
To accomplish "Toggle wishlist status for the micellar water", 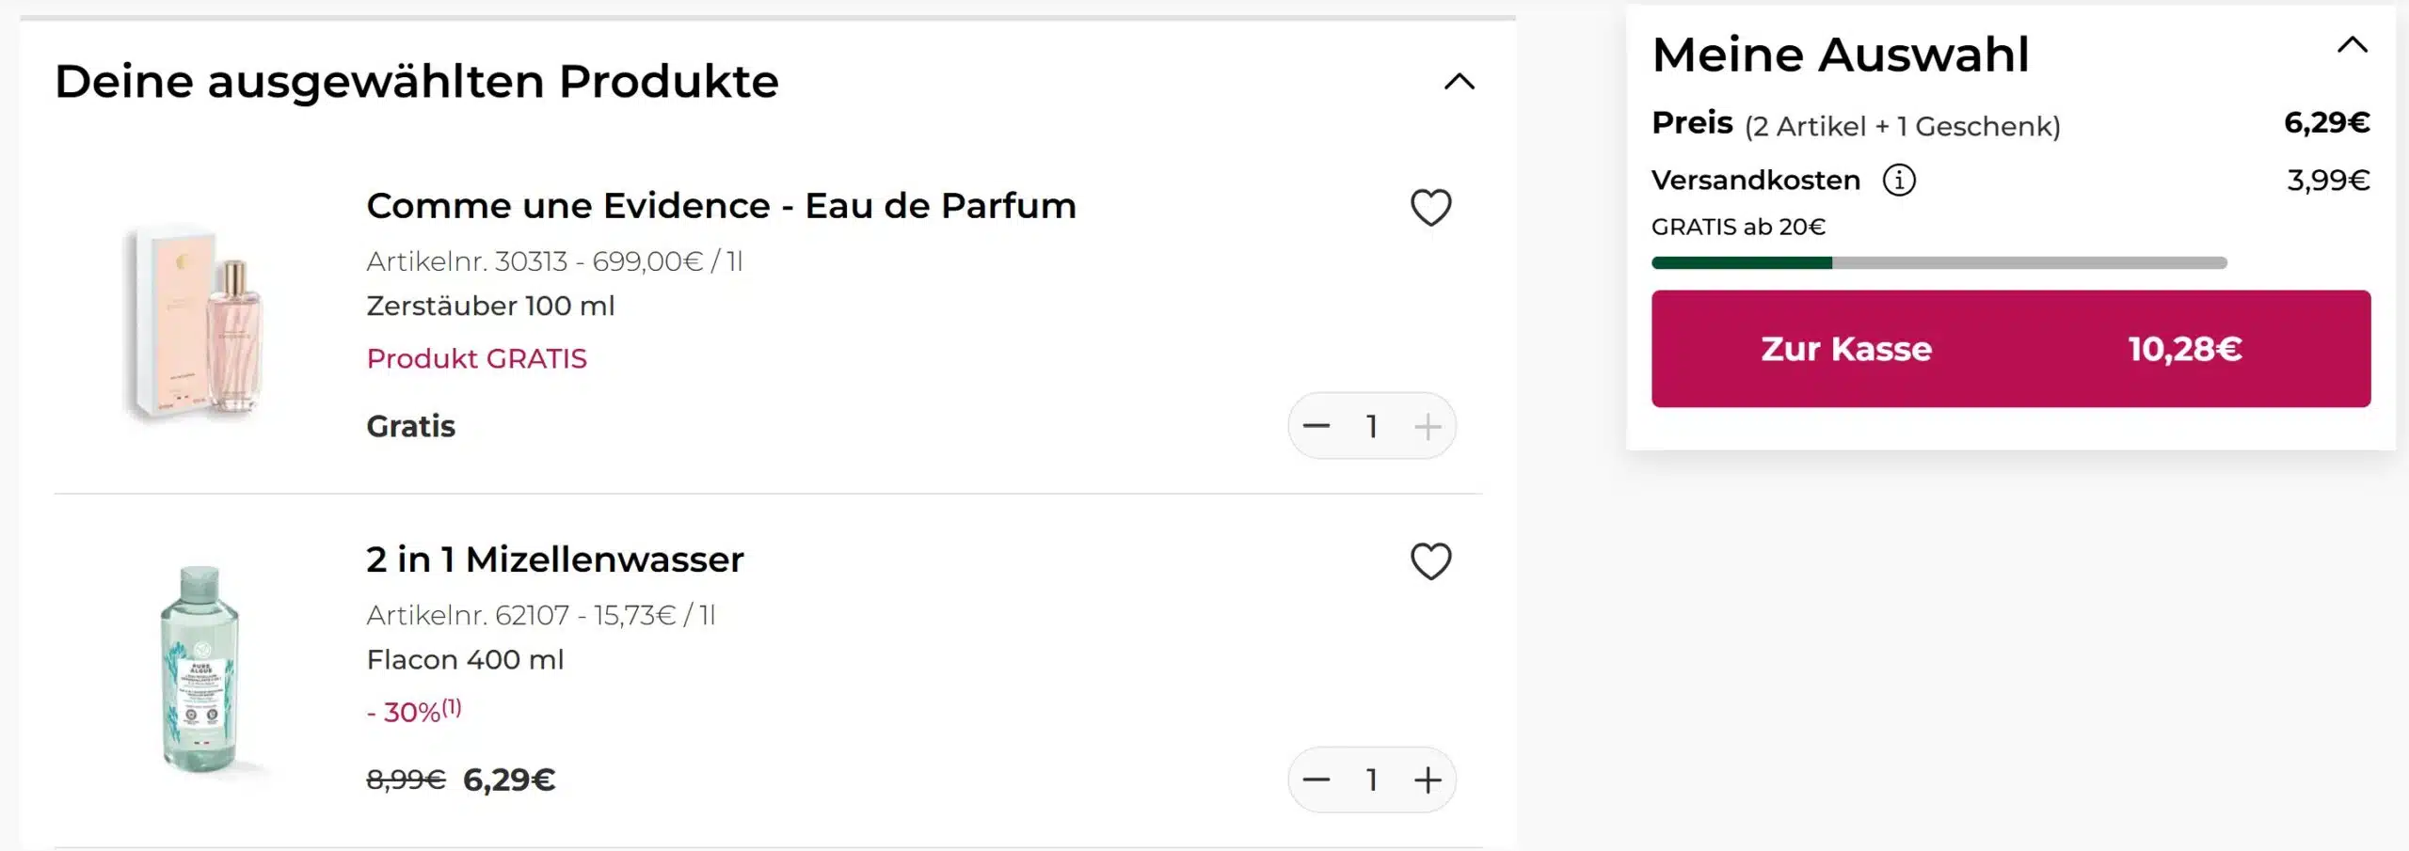I will tap(1429, 561).
